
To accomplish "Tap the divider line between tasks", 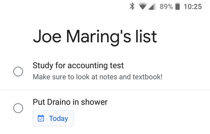I will coord(105,90).
